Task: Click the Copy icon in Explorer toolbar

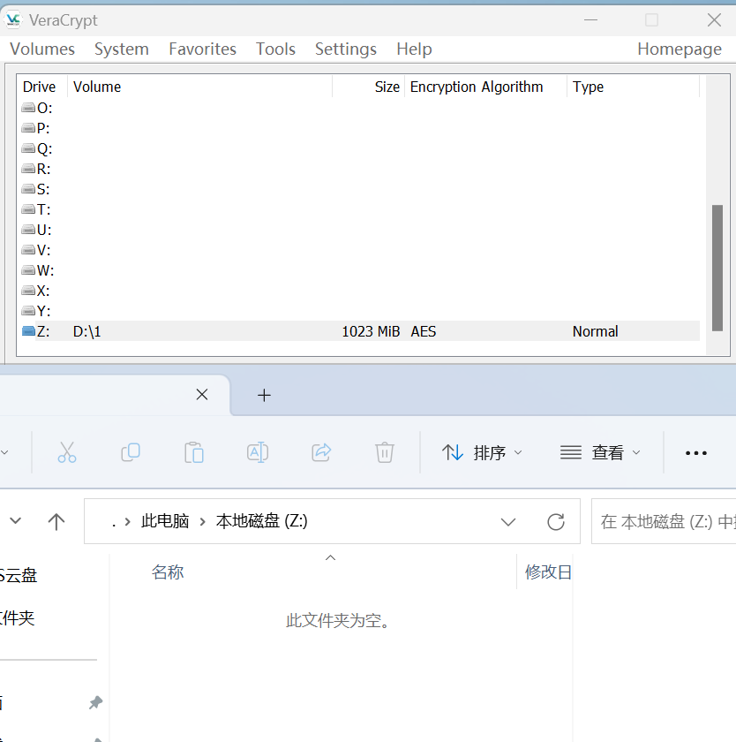Action: pos(131,452)
